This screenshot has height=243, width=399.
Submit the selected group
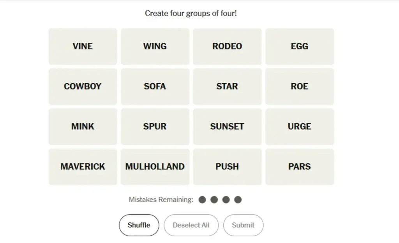pos(243,225)
